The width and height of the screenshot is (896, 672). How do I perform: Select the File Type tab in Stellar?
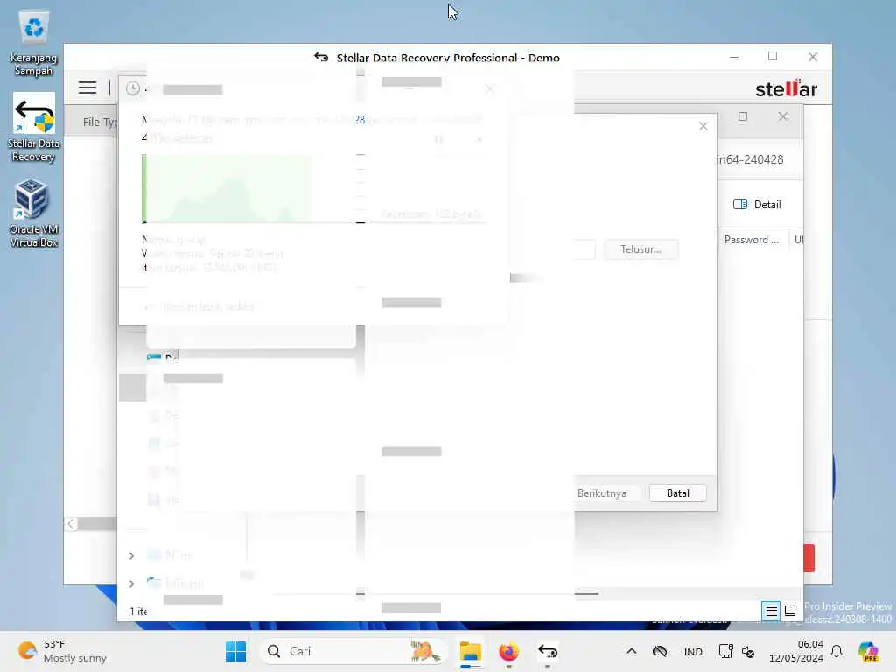(100, 122)
